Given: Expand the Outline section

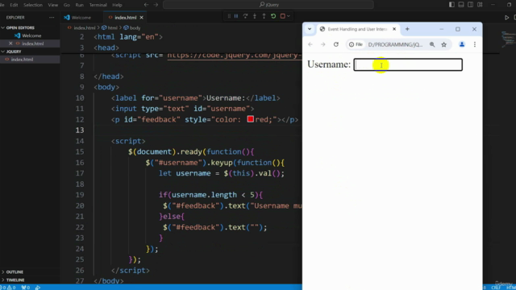Looking at the screenshot, I should (15, 272).
